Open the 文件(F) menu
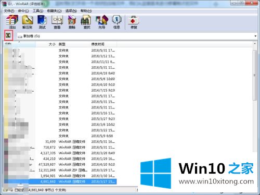This screenshot has width=260, height=195. [x=9, y=11]
